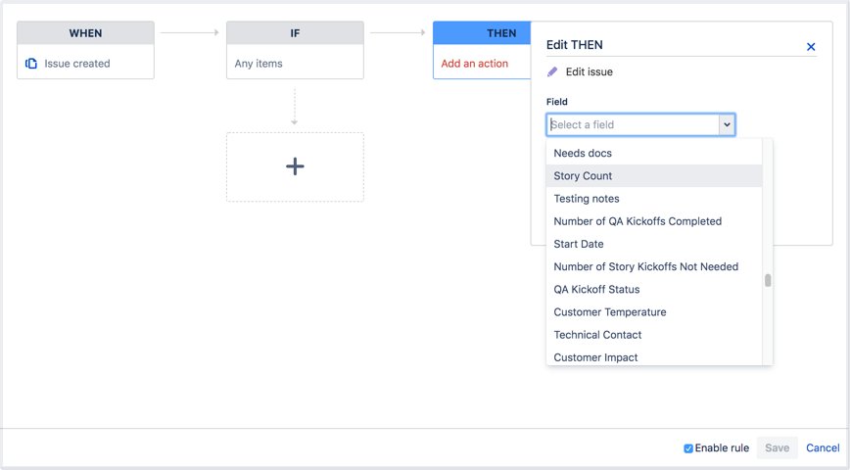This screenshot has width=850, height=470.
Task: Click the Issue created copy icon
Action: click(31, 64)
